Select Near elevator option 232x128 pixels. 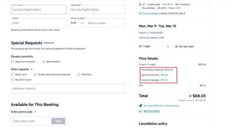click(x=44, y=62)
